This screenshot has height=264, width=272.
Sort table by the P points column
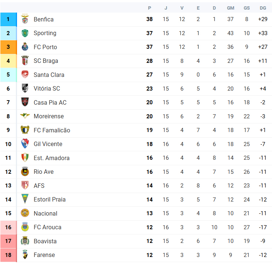click(150, 8)
